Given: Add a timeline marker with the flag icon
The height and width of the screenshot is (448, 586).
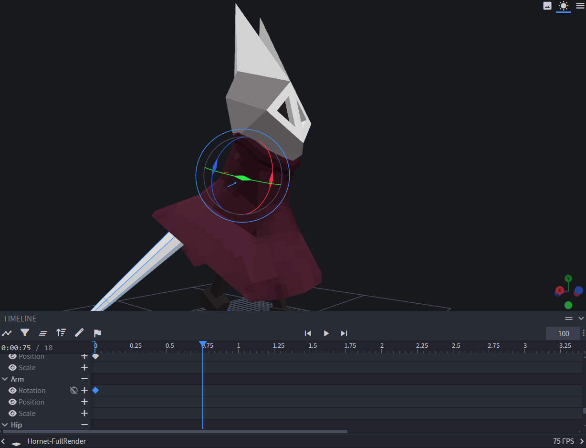Looking at the screenshot, I should pos(97,333).
